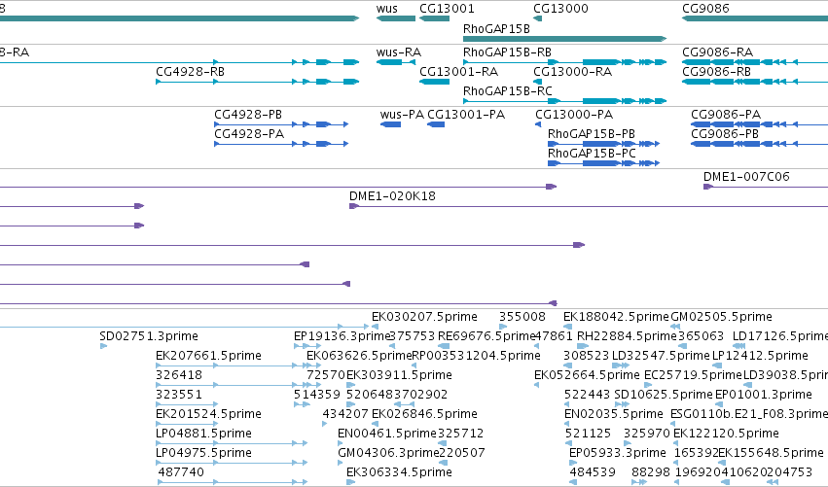Select EST EK155648.5prime
828x487 pixels.
(771, 453)
